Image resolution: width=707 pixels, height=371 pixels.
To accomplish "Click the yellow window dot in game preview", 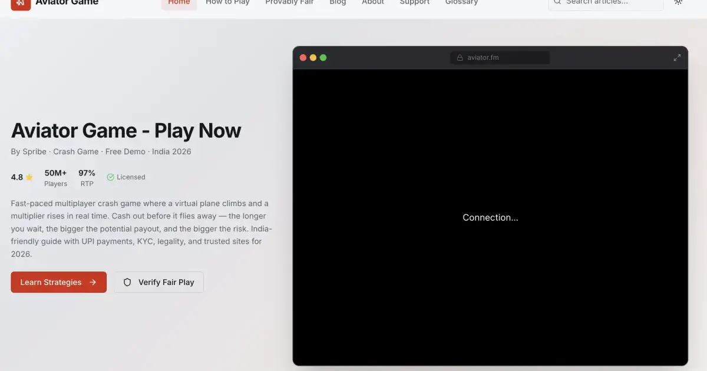I will [313, 58].
